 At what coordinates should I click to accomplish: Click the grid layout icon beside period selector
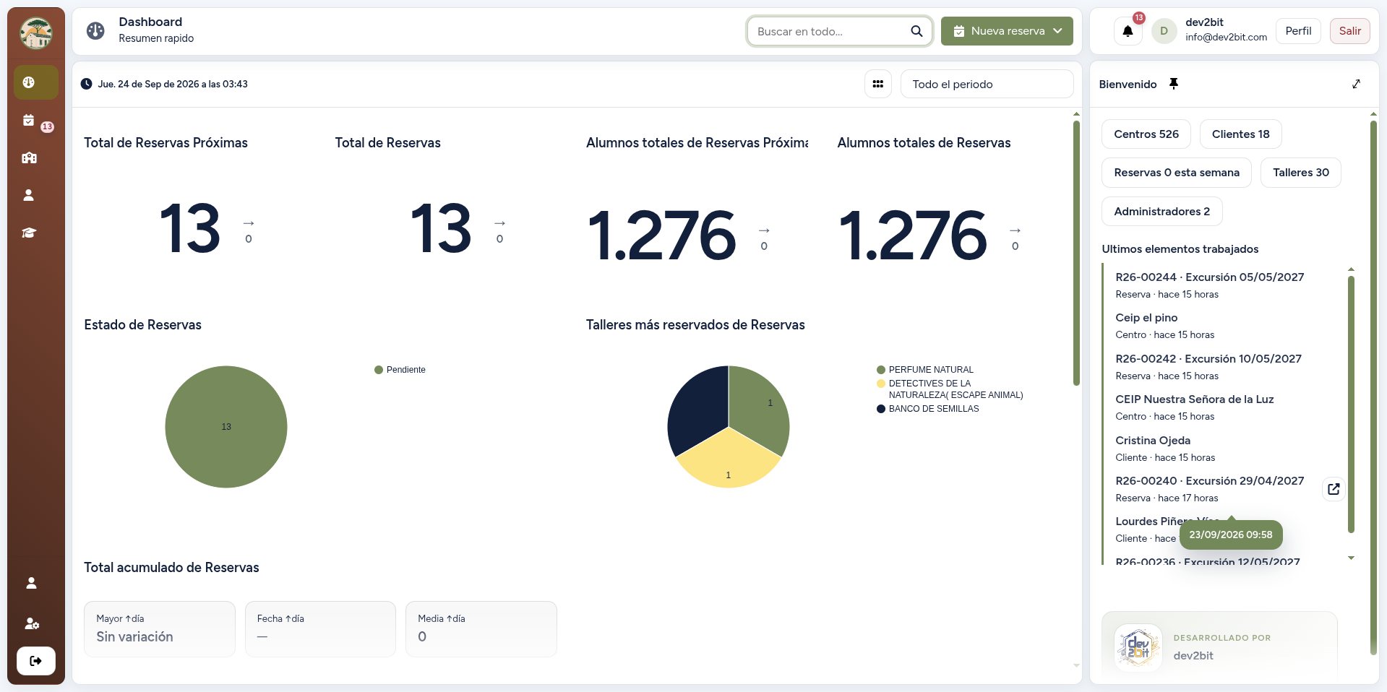tap(877, 84)
